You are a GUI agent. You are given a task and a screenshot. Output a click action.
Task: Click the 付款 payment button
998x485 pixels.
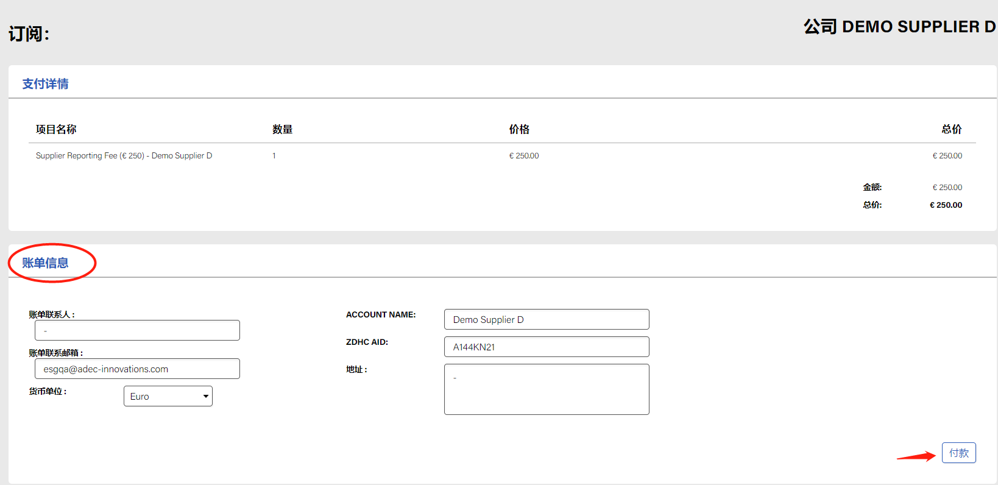coord(958,453)
